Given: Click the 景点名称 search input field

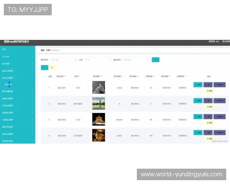Looking at the screenshot, I should [x=62, y=59].
